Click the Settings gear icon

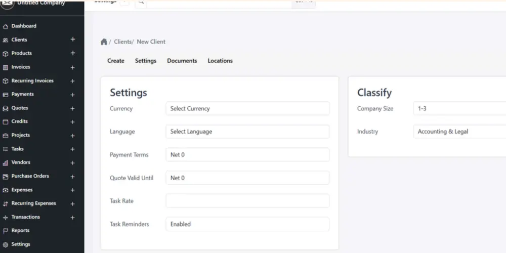(x=5, y=245)
